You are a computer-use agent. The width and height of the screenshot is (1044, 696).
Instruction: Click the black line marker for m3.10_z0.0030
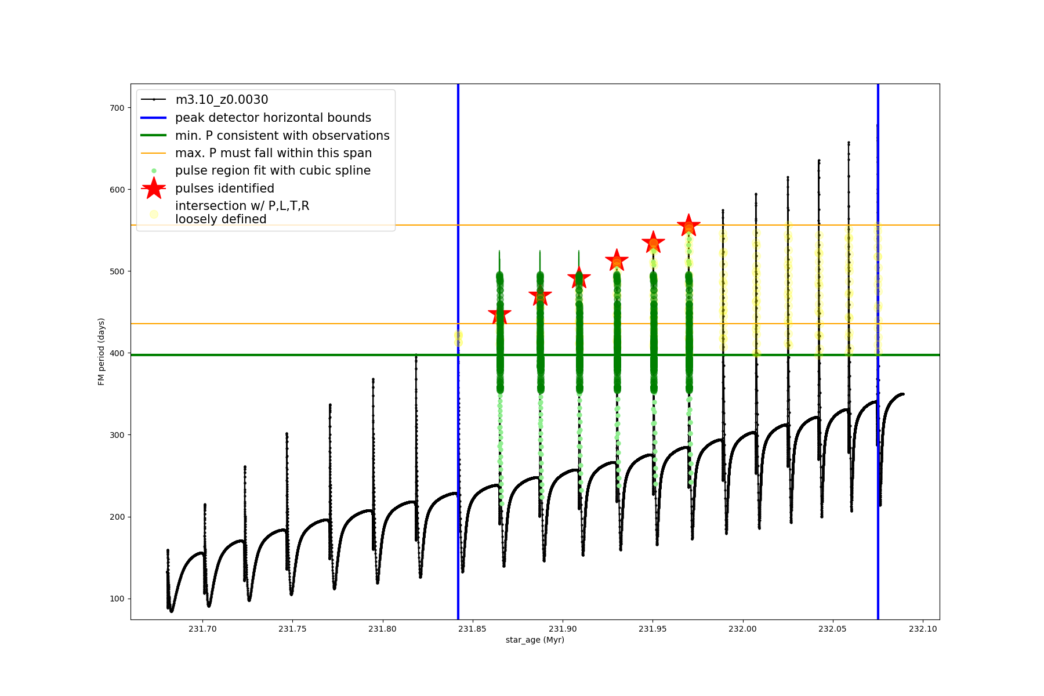(154, 100)
